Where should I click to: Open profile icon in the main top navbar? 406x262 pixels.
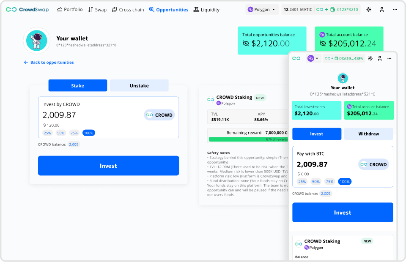(382, 9)
